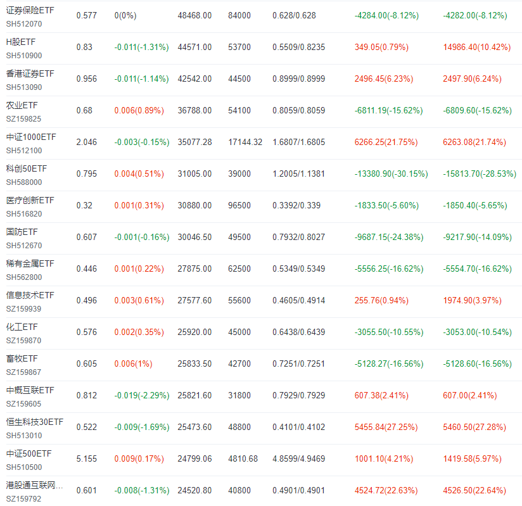Click profit -13380.90(-30.15%)
Viewport: 522px width, 506px height.
coord(391,174)
